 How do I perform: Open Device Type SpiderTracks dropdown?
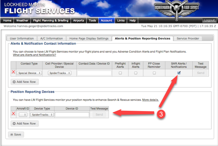coord(42,115)
